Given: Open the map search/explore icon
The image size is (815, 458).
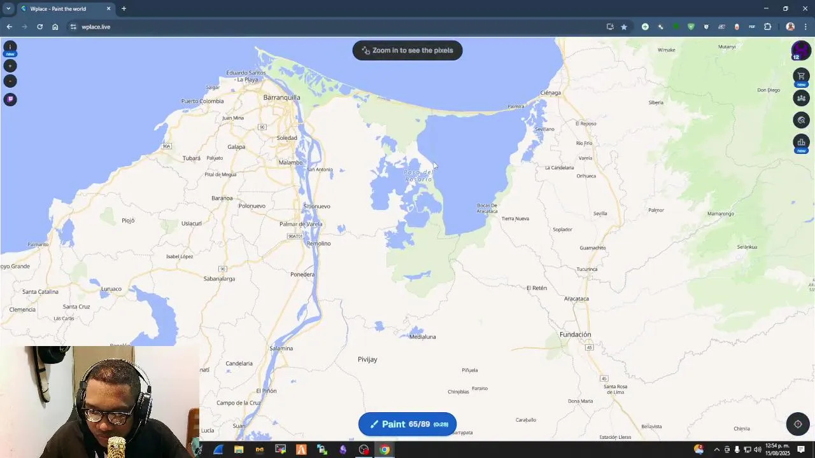Looking at the screenshot, I should pos(801,120).
